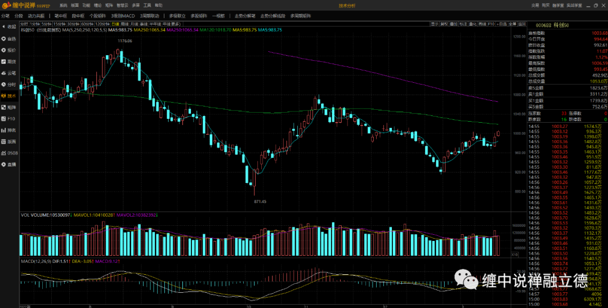The height and width of the screenshot is (308, 608).
Task: Open 实战学堂 link
Action: 574,6
